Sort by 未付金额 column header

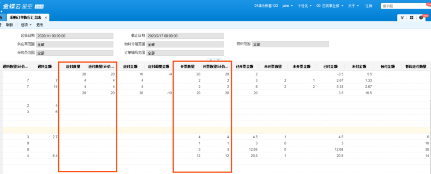coord(359,66)
